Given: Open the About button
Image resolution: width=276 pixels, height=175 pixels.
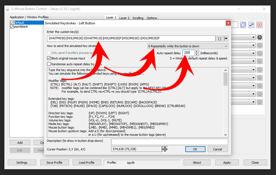Looking at the screenshot, I should pos(197,163).
